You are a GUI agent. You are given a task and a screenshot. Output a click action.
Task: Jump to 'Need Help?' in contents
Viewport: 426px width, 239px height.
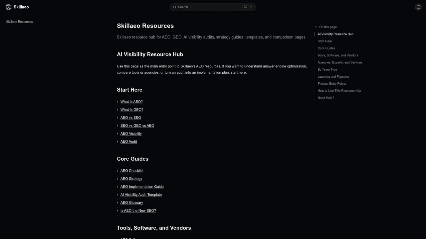click(x=326, y=98)
